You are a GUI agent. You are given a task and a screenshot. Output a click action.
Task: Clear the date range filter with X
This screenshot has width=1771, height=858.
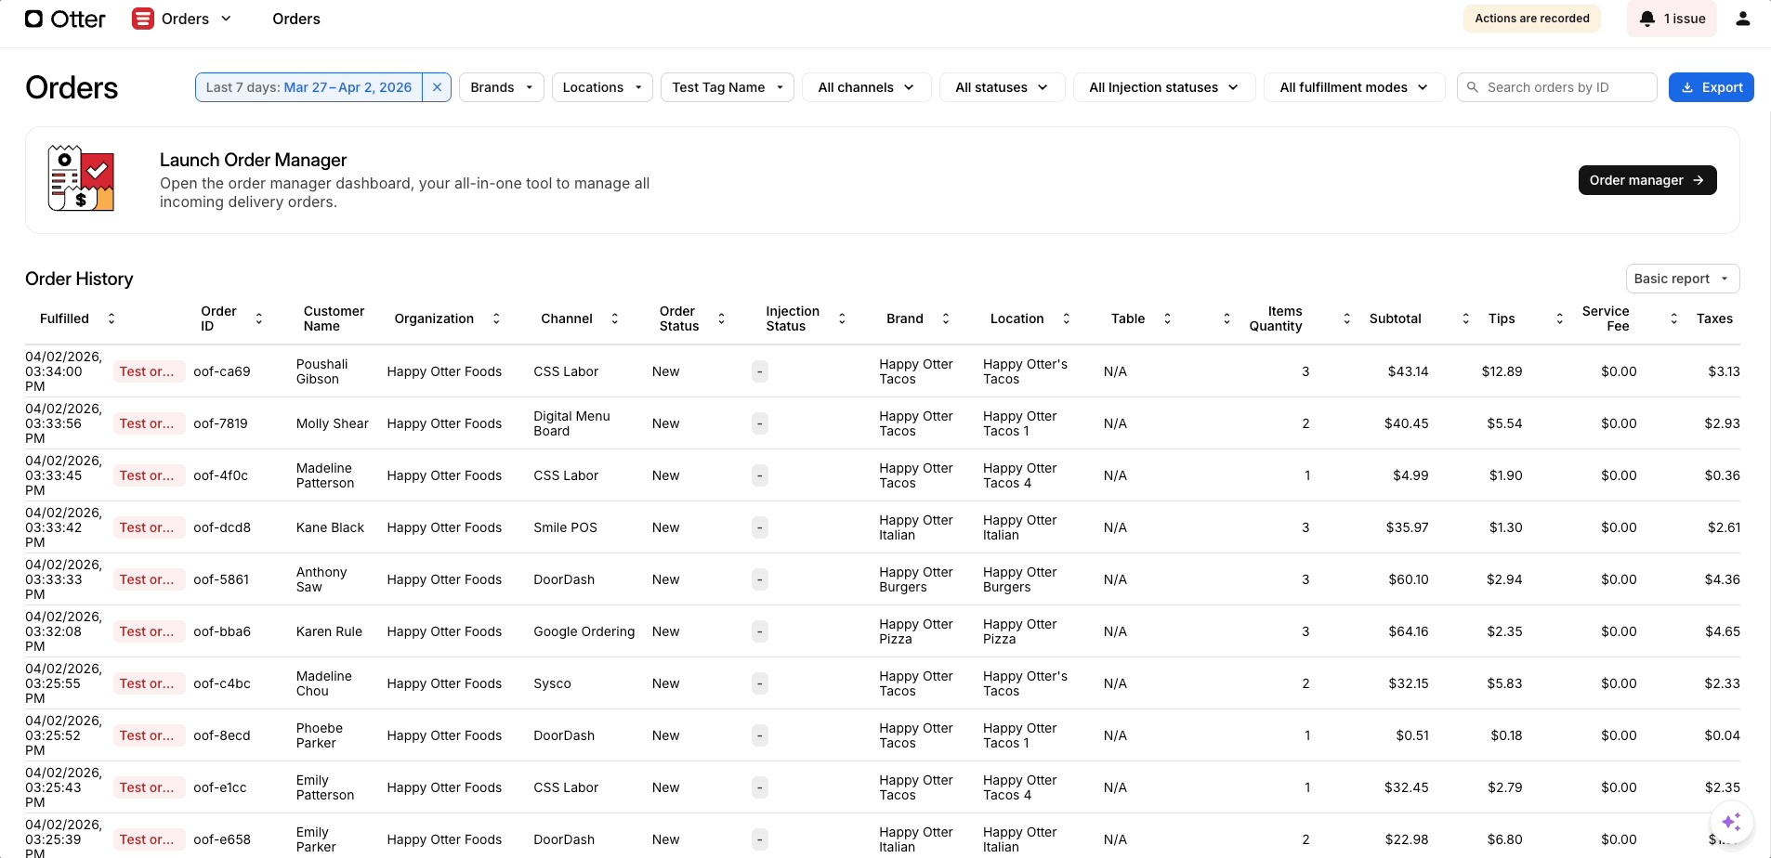(x=437, y=87)
